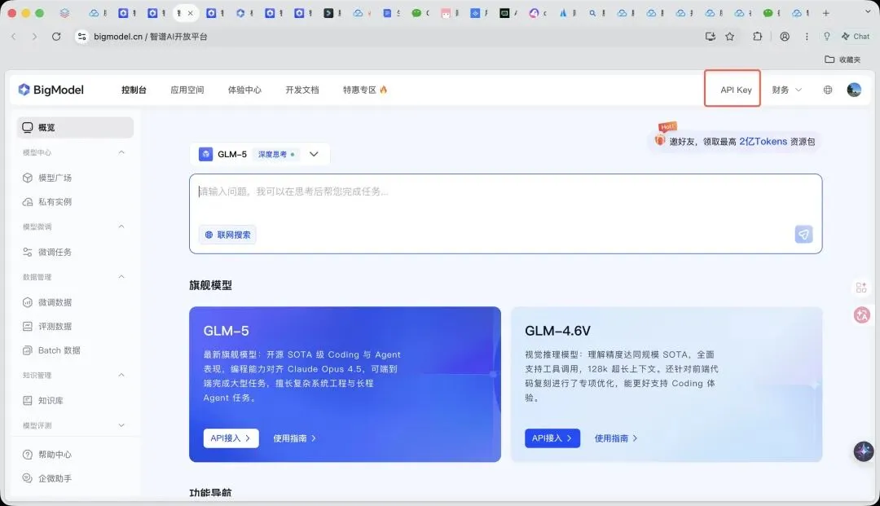Click the lightbulb icon in browser toolbar
This screenshot has width=880, height=506.
(827, 37)
